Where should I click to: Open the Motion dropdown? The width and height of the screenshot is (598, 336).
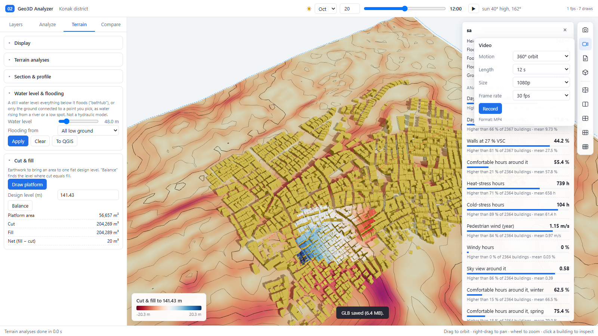541,56
